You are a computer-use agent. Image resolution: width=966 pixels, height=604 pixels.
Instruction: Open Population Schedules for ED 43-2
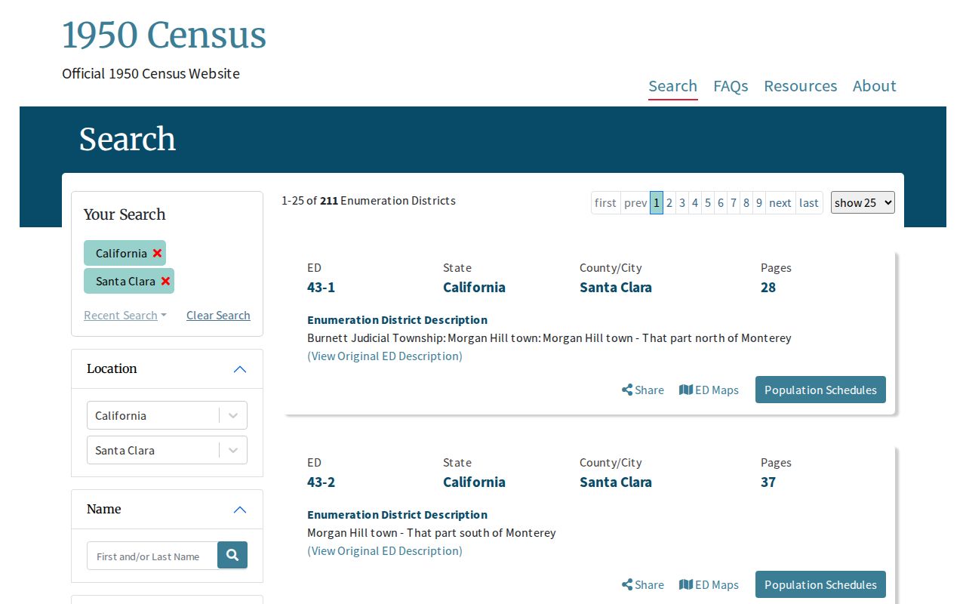820,584
